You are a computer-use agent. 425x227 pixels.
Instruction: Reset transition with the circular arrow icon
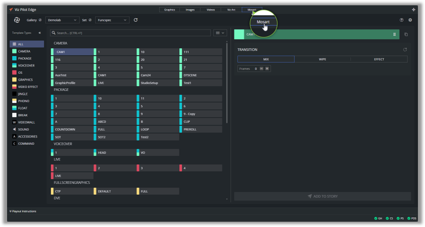coord(405,49)
